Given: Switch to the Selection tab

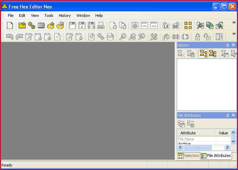Looking at the screenshot, I should click(188, 156).
